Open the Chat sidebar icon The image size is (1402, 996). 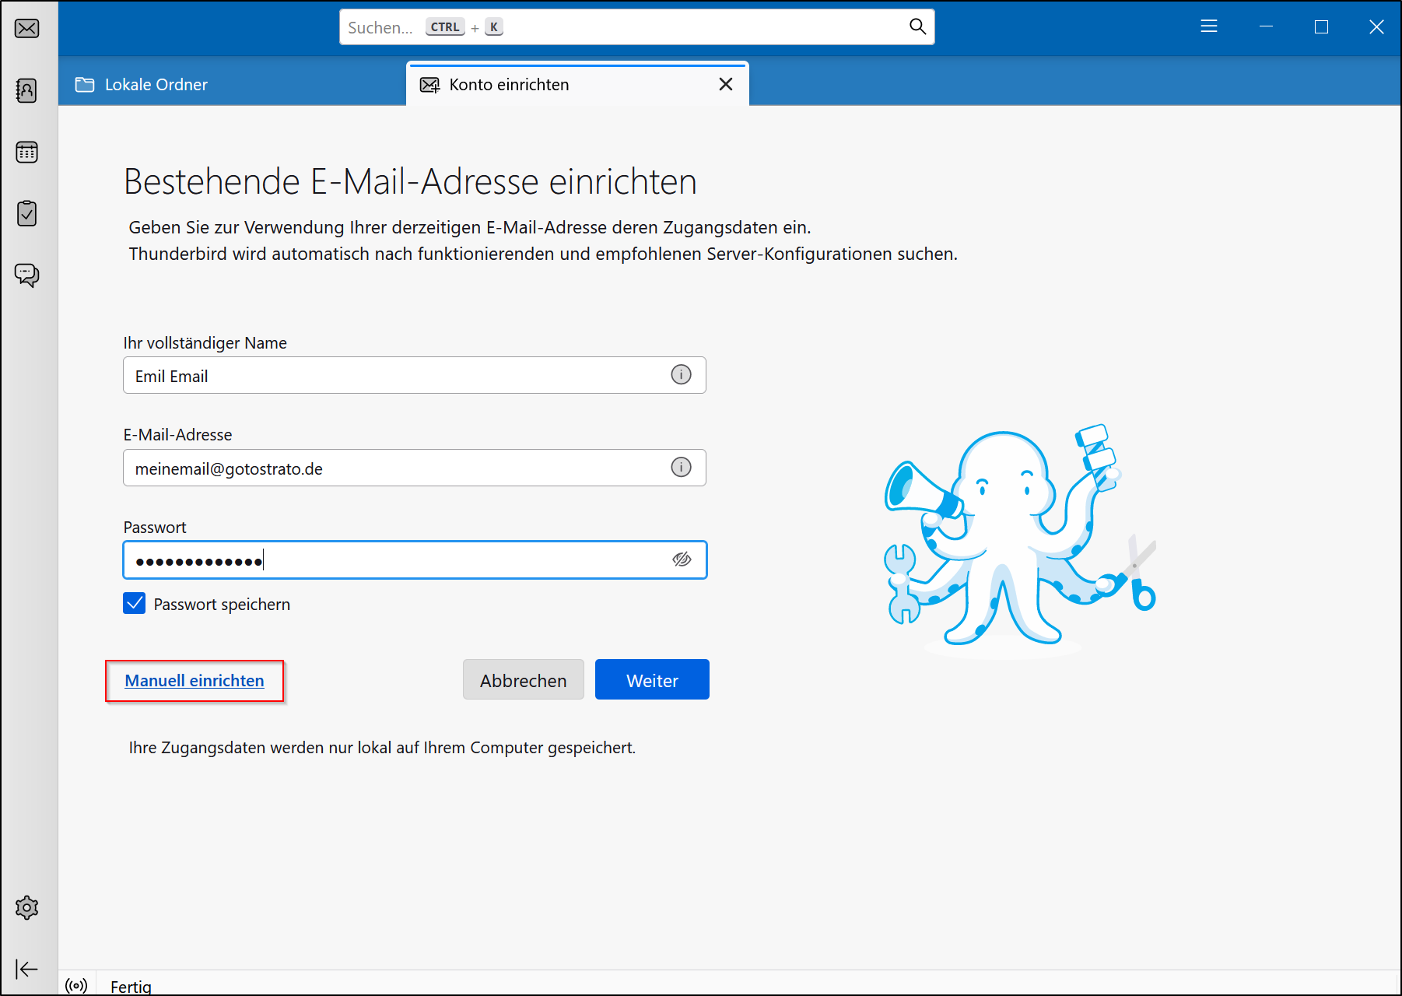tap(27, 275)
